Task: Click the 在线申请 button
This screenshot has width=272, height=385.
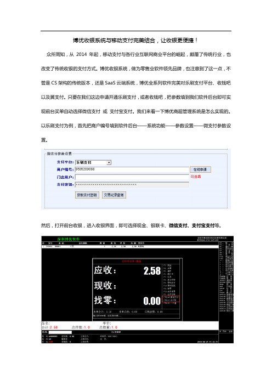Action: (x=200, y=169)
